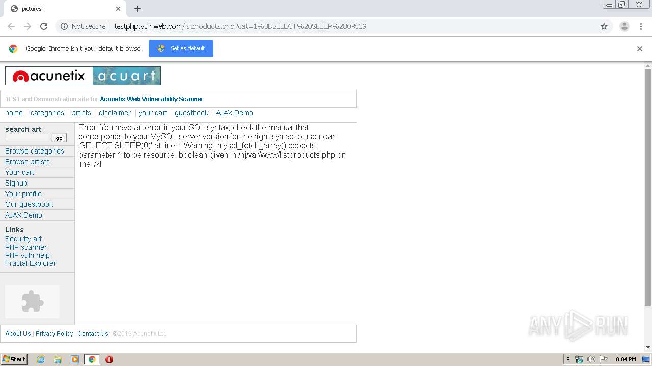Open Your profile sidebar link
The height and width of the screenshot is (366, 652).
(23, 194)
